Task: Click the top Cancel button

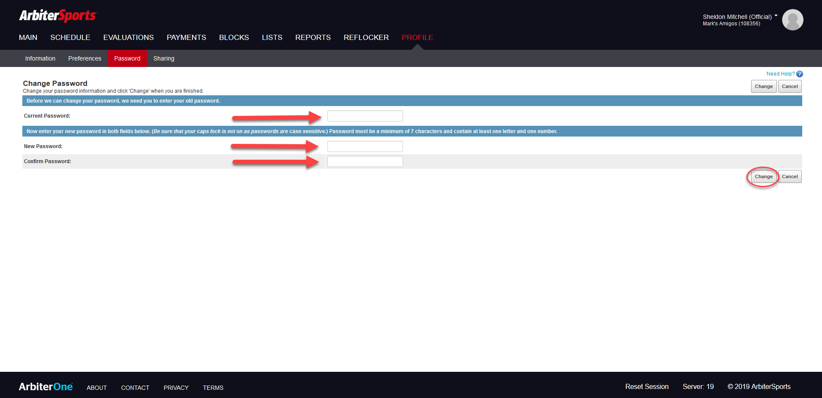Action: pyautogui.click(x=790, y=86)
